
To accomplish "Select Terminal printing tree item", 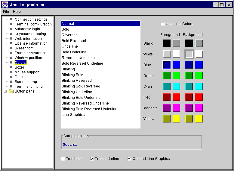I will 29,87.
